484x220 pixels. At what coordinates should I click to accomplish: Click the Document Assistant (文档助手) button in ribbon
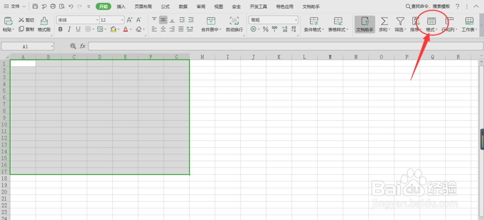tap(365, 24)
